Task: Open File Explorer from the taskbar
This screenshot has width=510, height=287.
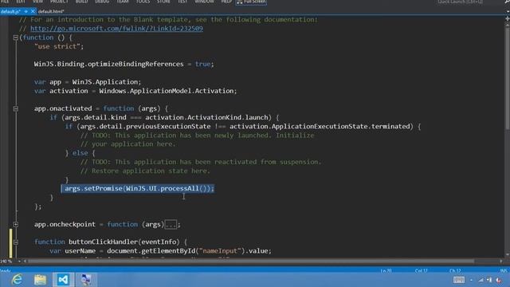Action: tap(40, 280)
